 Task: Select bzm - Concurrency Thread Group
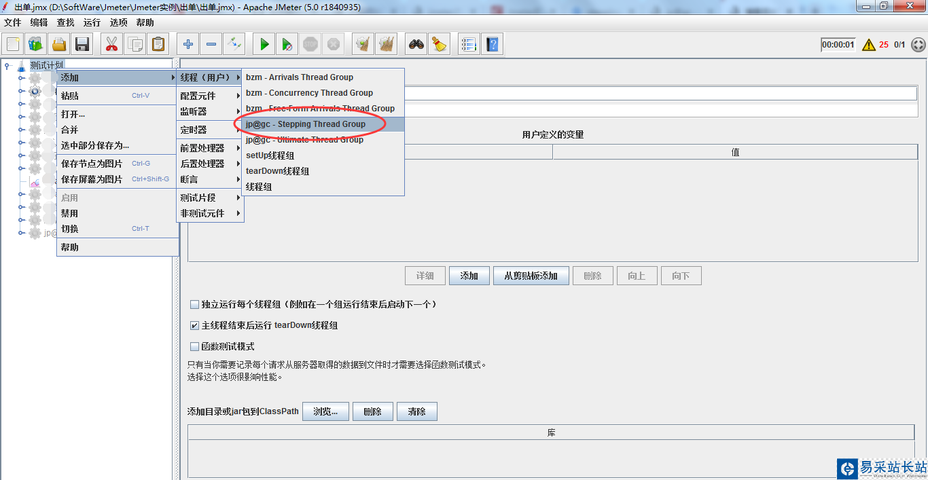pos(323,93)
